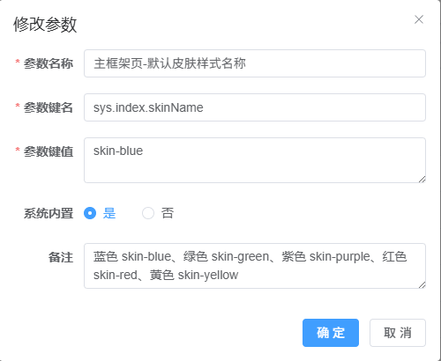441x361 pixels.
Task: Click the 备注 label
Action: (x=61, y=257)
